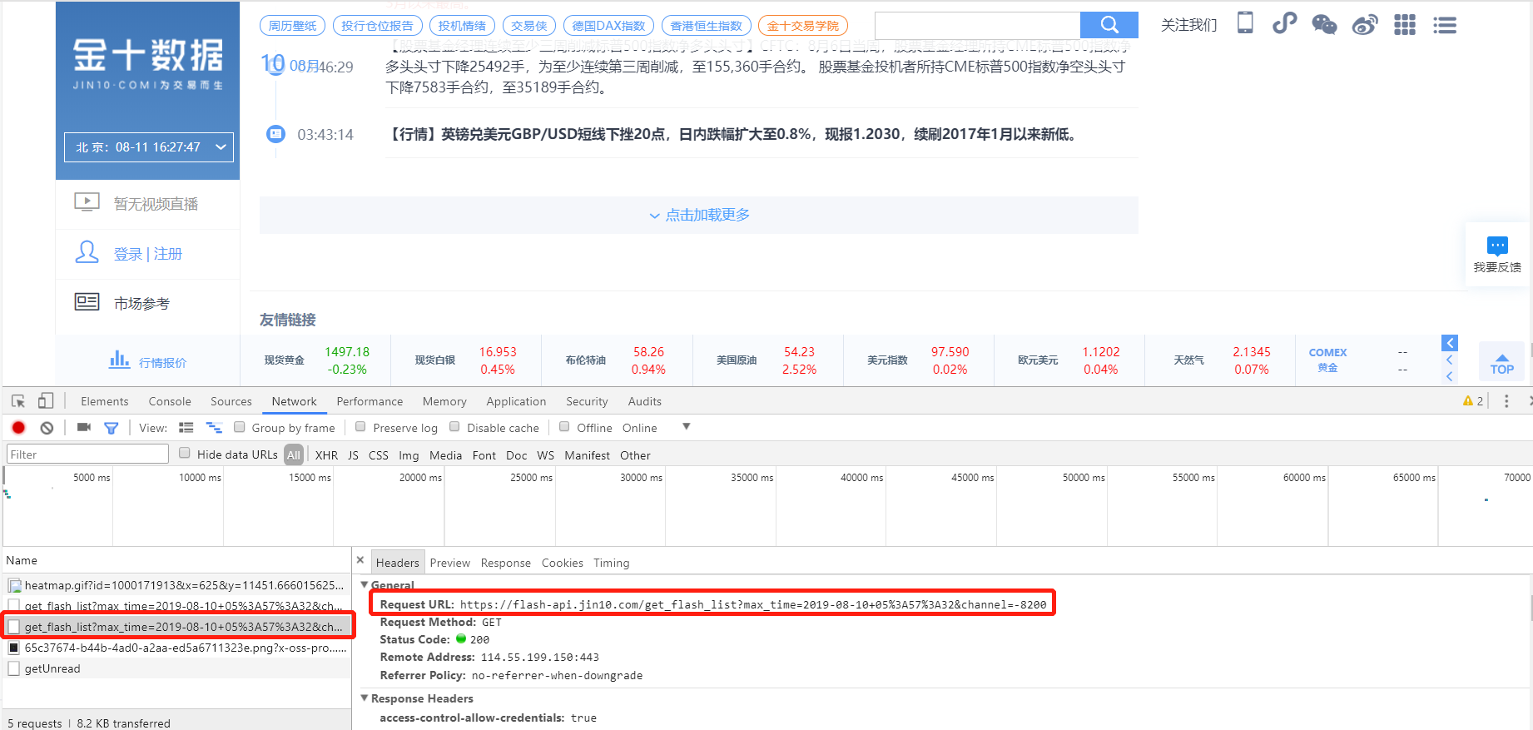Click the capture screenshots camera icon
The width and height of the screenshot is (1533, 730).
tap(84, 427)
